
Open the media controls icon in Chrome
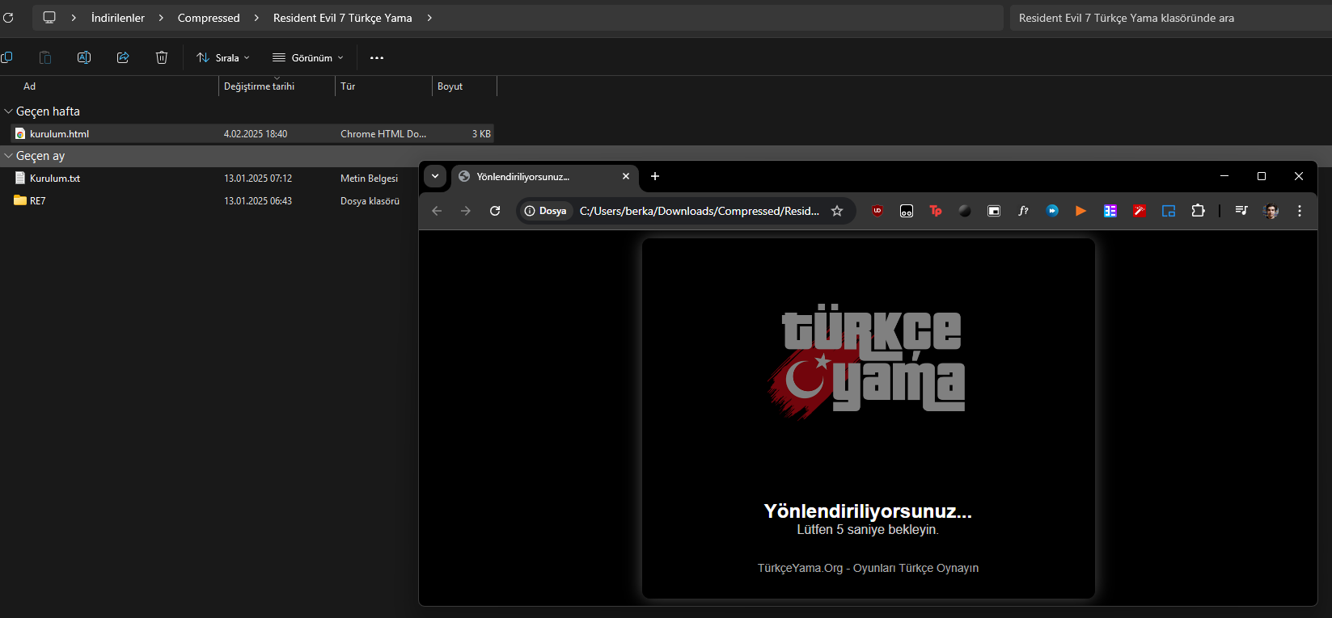point(1241,211)
